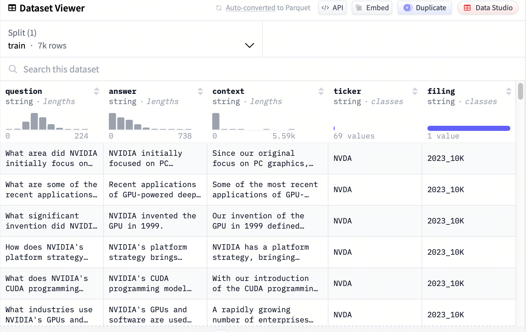
Task: Select cell 'Our invention of the GPU in 1999 defined…'
Action: click(268, 221)
